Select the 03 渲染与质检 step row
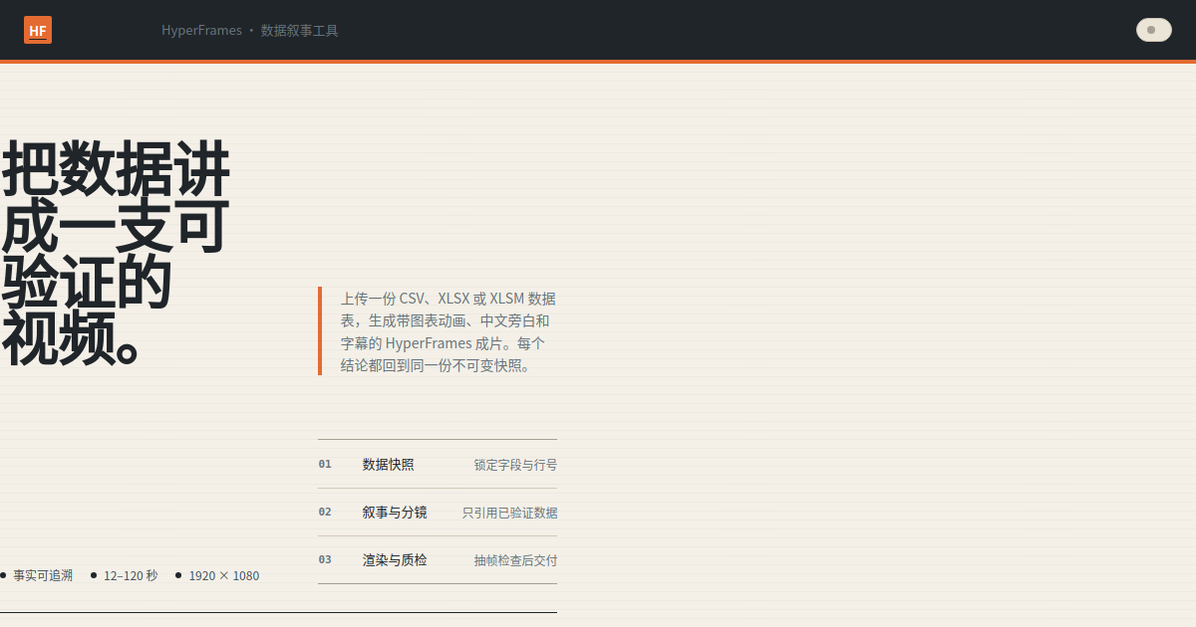The height and width of the screenshot is (627, 1196). [438, 560]
